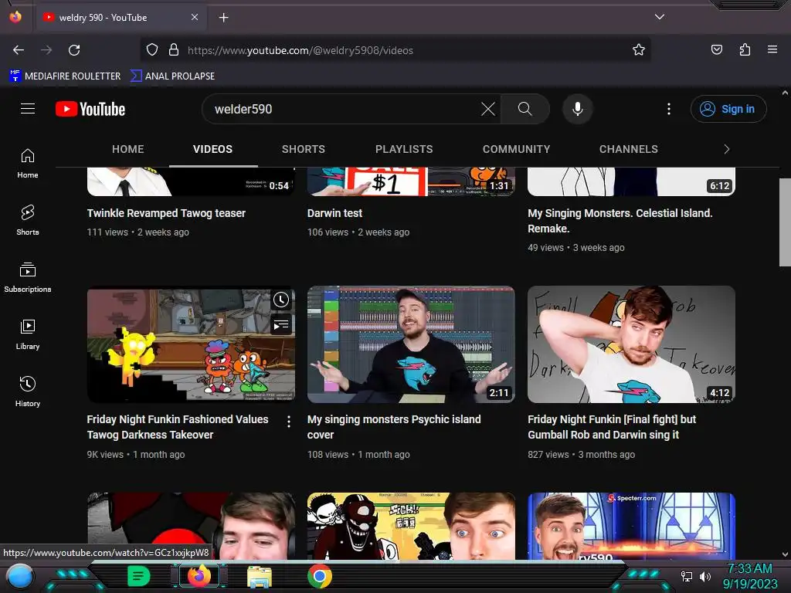Screen dimensions: 791x593
Task: Open the CHANNELS channel tab
Action: pyautogui.click(x=629, y=149)
